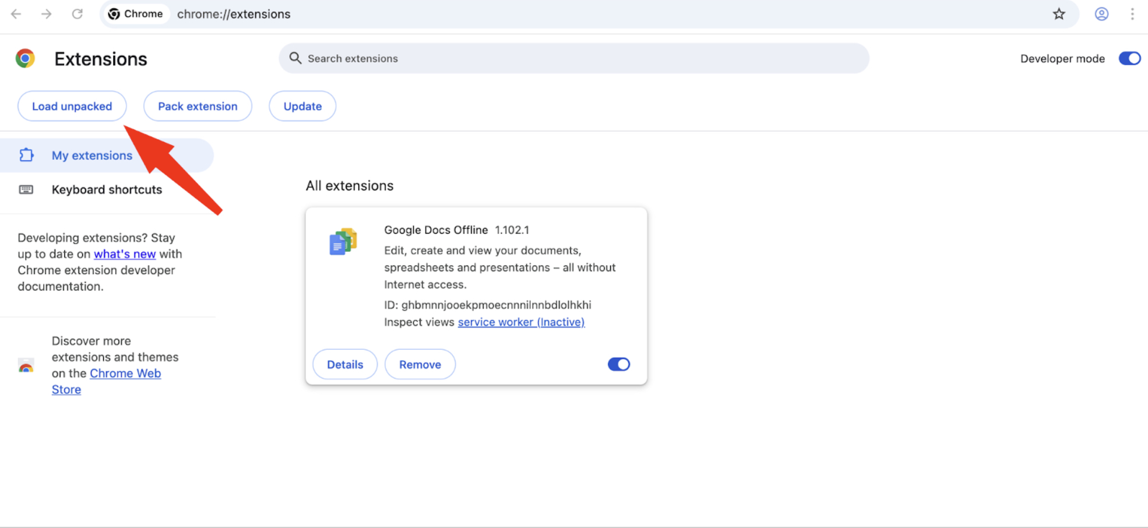Open the what's new link
The height and width of the screenshot is (528, 1148).
(x=125, y=254)
